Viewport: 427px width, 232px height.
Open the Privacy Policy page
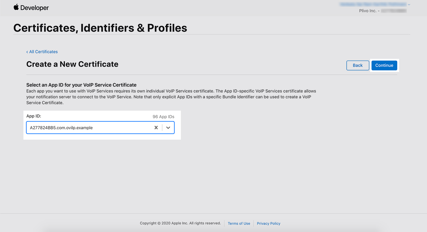tap(268, 223)
